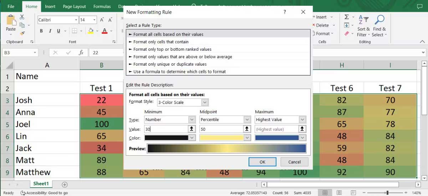
Task: Open the Formulas ribbon tab
Action: 102,6
